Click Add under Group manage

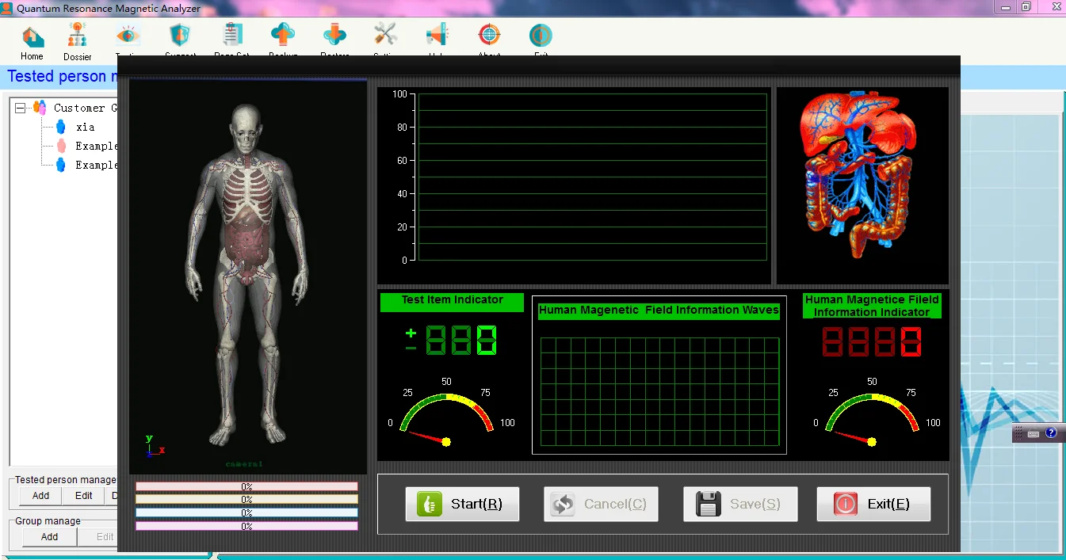49,537
